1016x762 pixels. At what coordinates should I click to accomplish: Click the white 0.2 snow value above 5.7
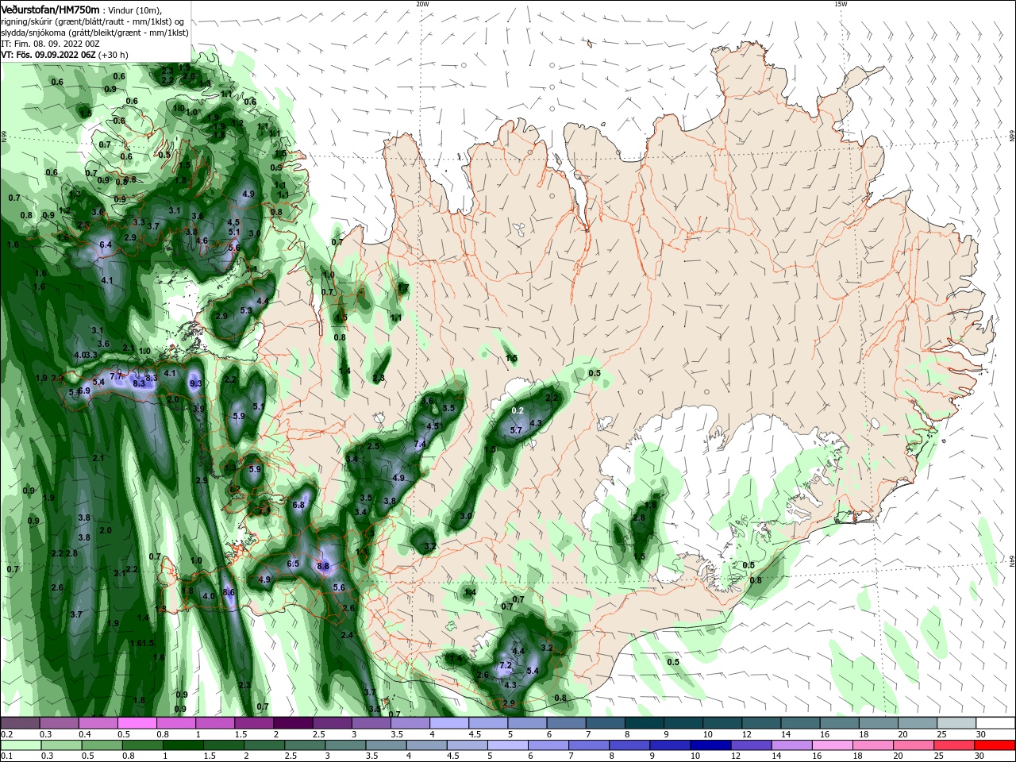click(x=518, y=410)
